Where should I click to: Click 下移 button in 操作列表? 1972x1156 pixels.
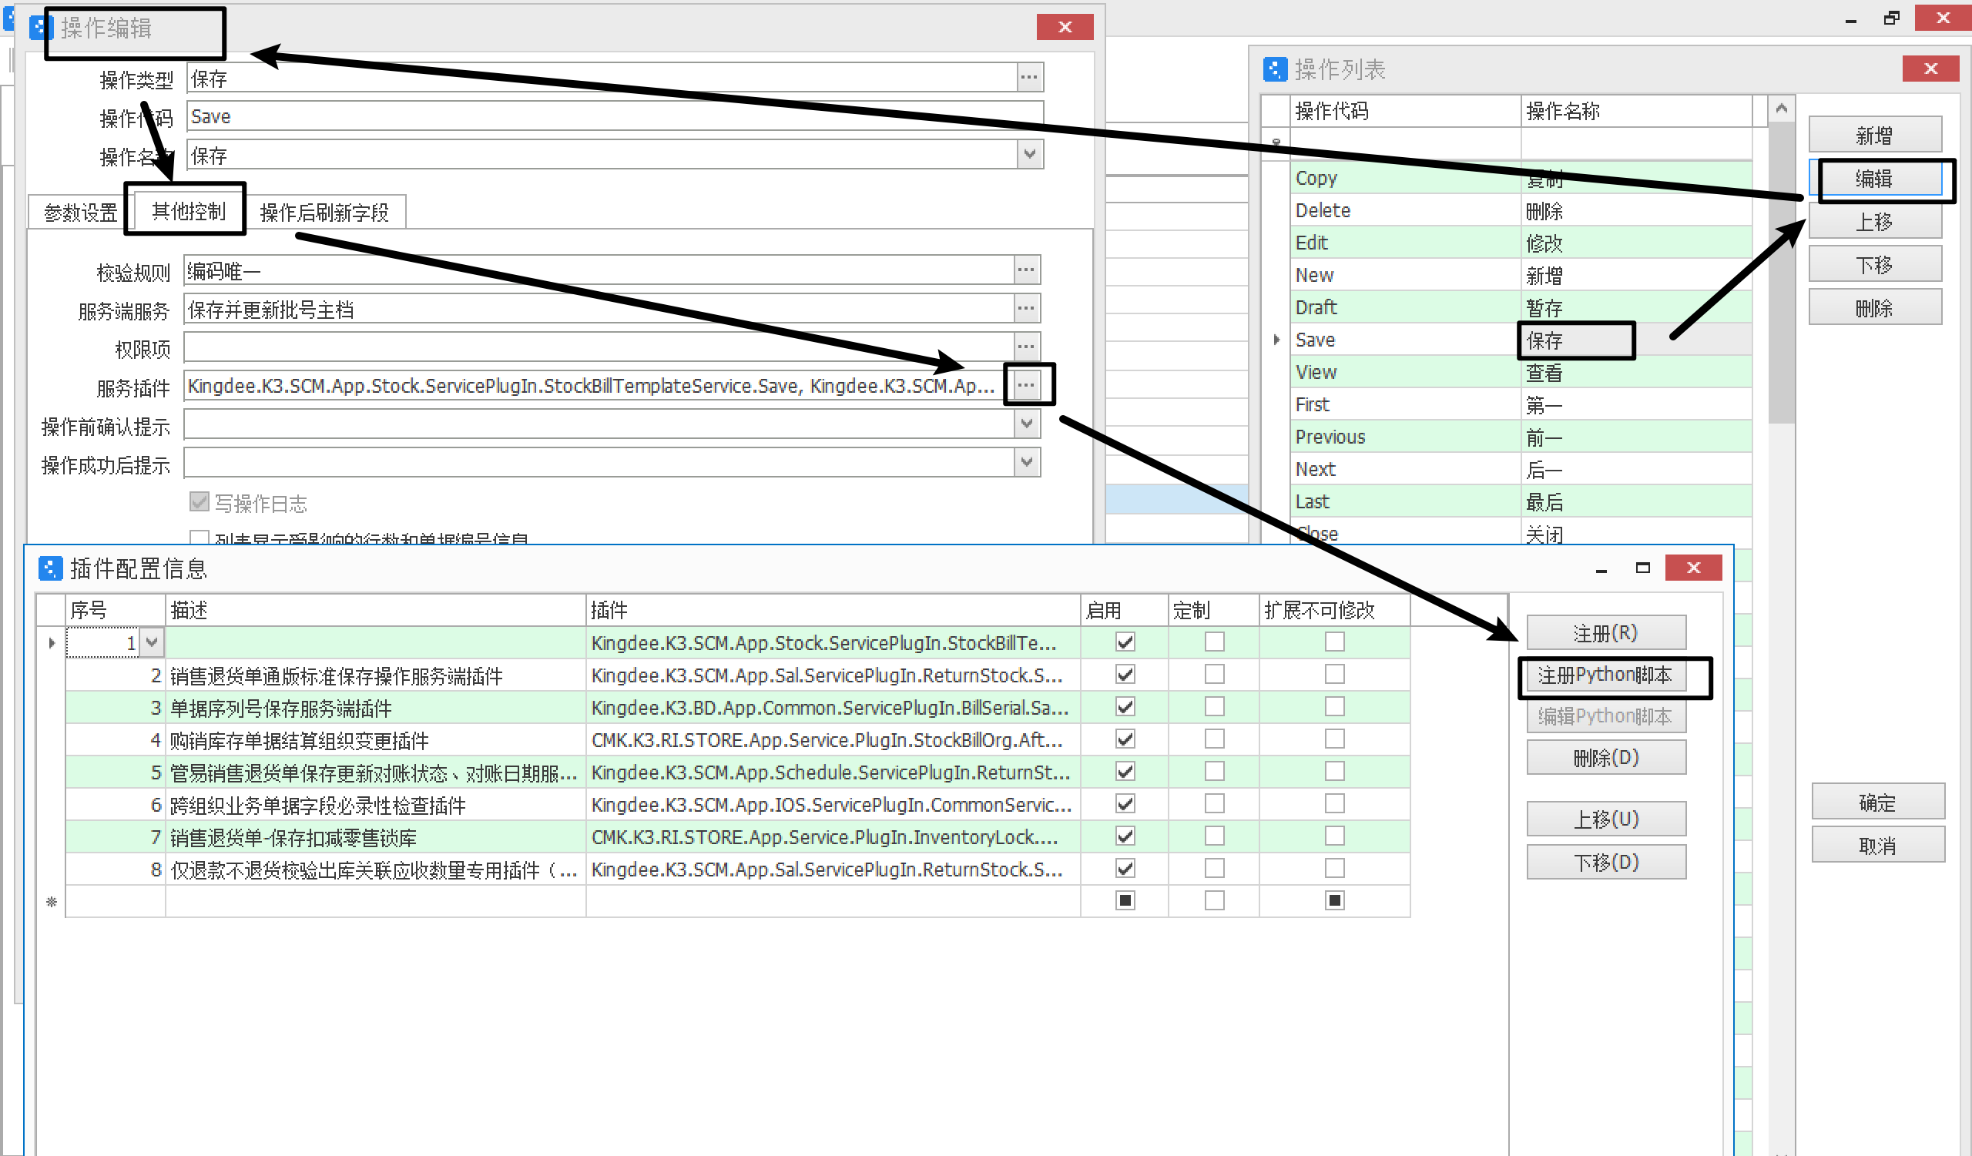1875,264
